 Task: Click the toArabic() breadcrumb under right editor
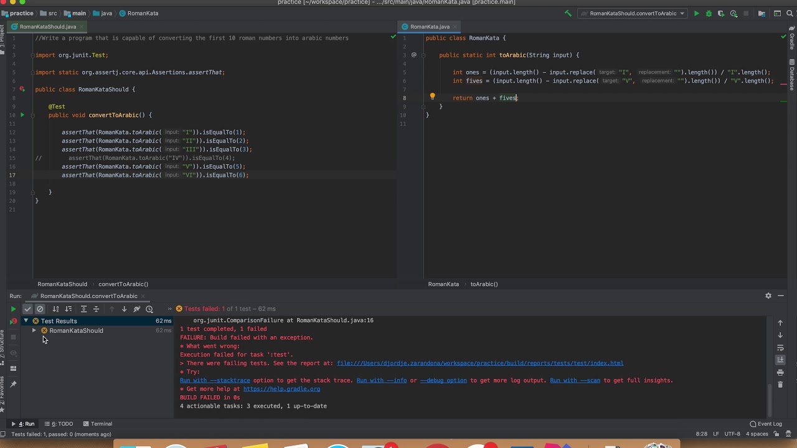pos(484,284)
